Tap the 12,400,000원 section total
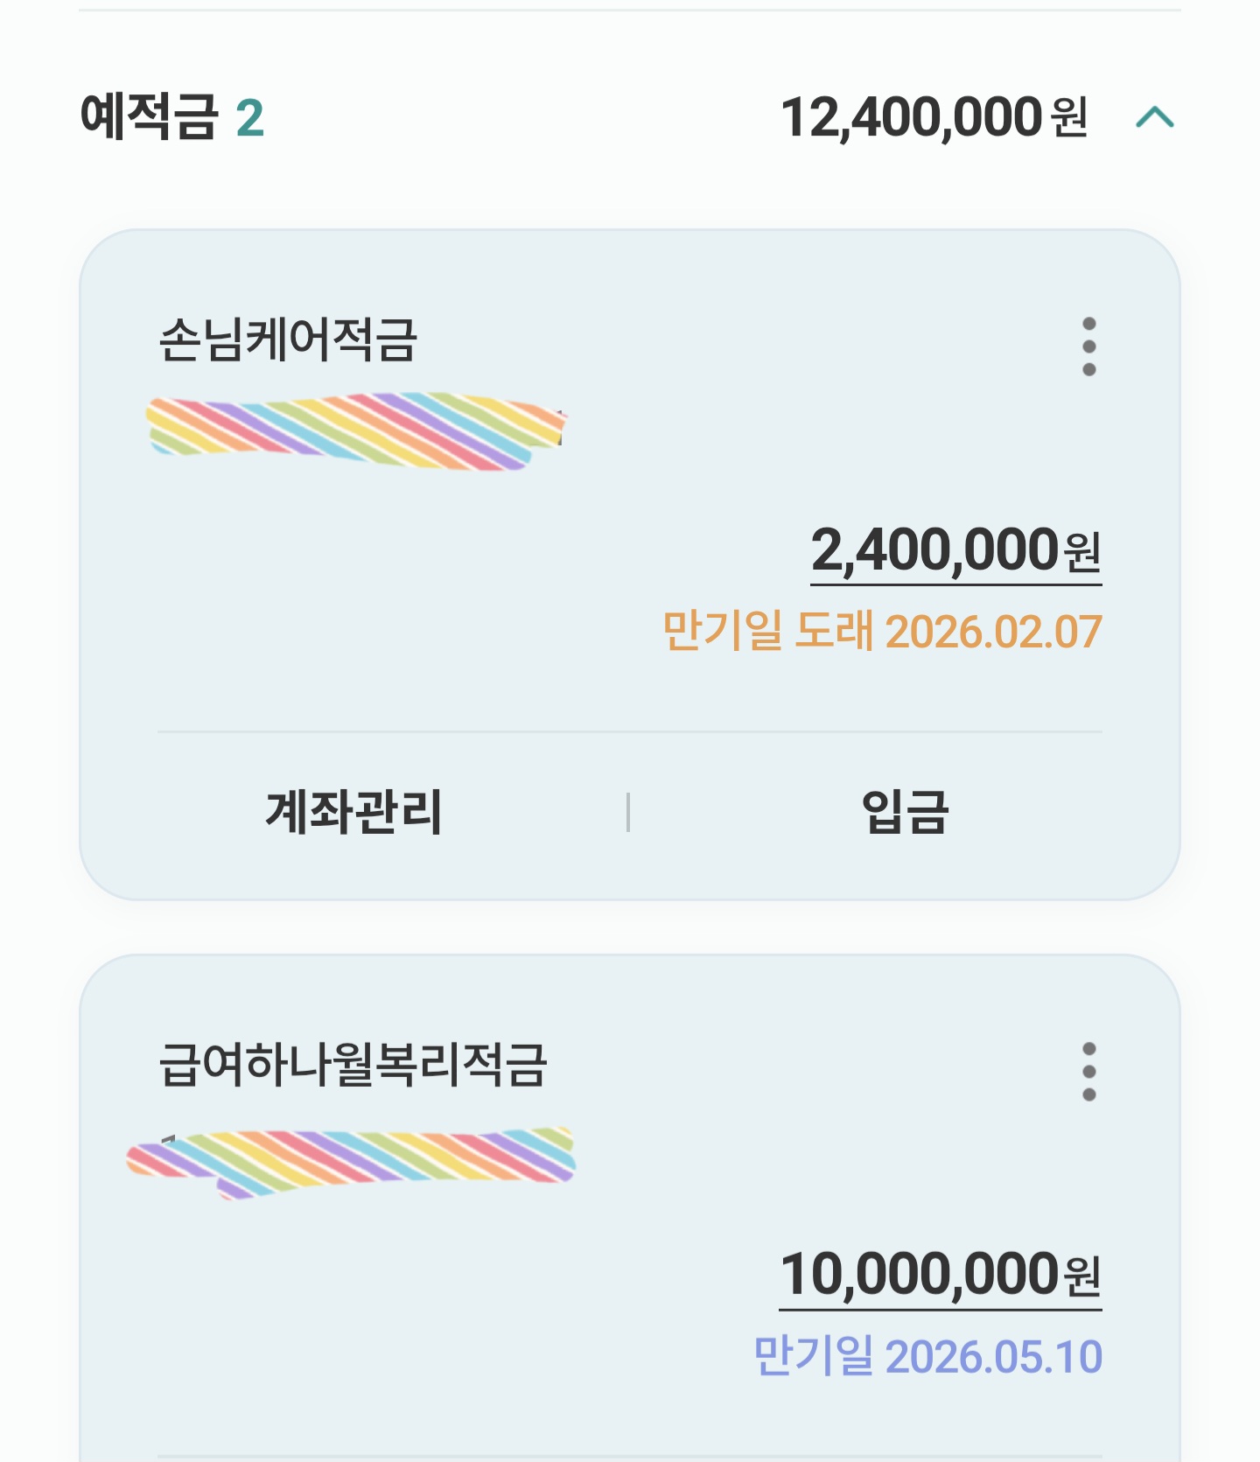 tap(933, 117)
